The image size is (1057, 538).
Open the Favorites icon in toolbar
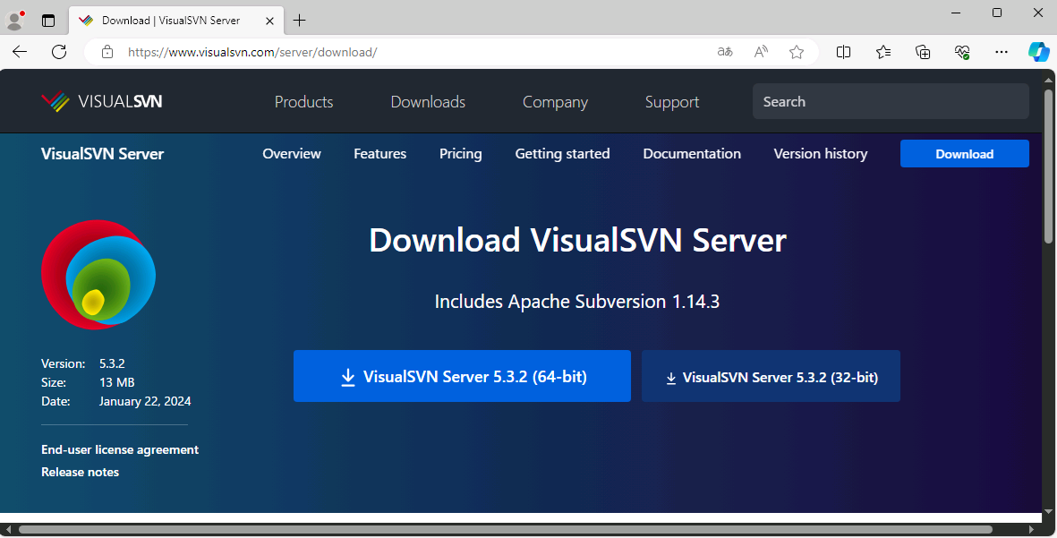point(883,52)
